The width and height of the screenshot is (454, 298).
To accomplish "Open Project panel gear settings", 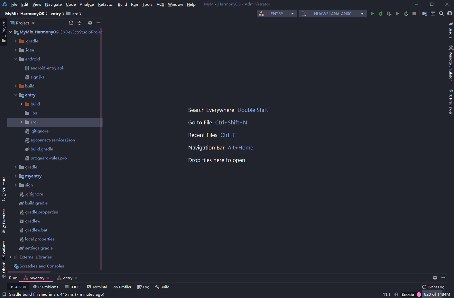I will pos(90,23).
